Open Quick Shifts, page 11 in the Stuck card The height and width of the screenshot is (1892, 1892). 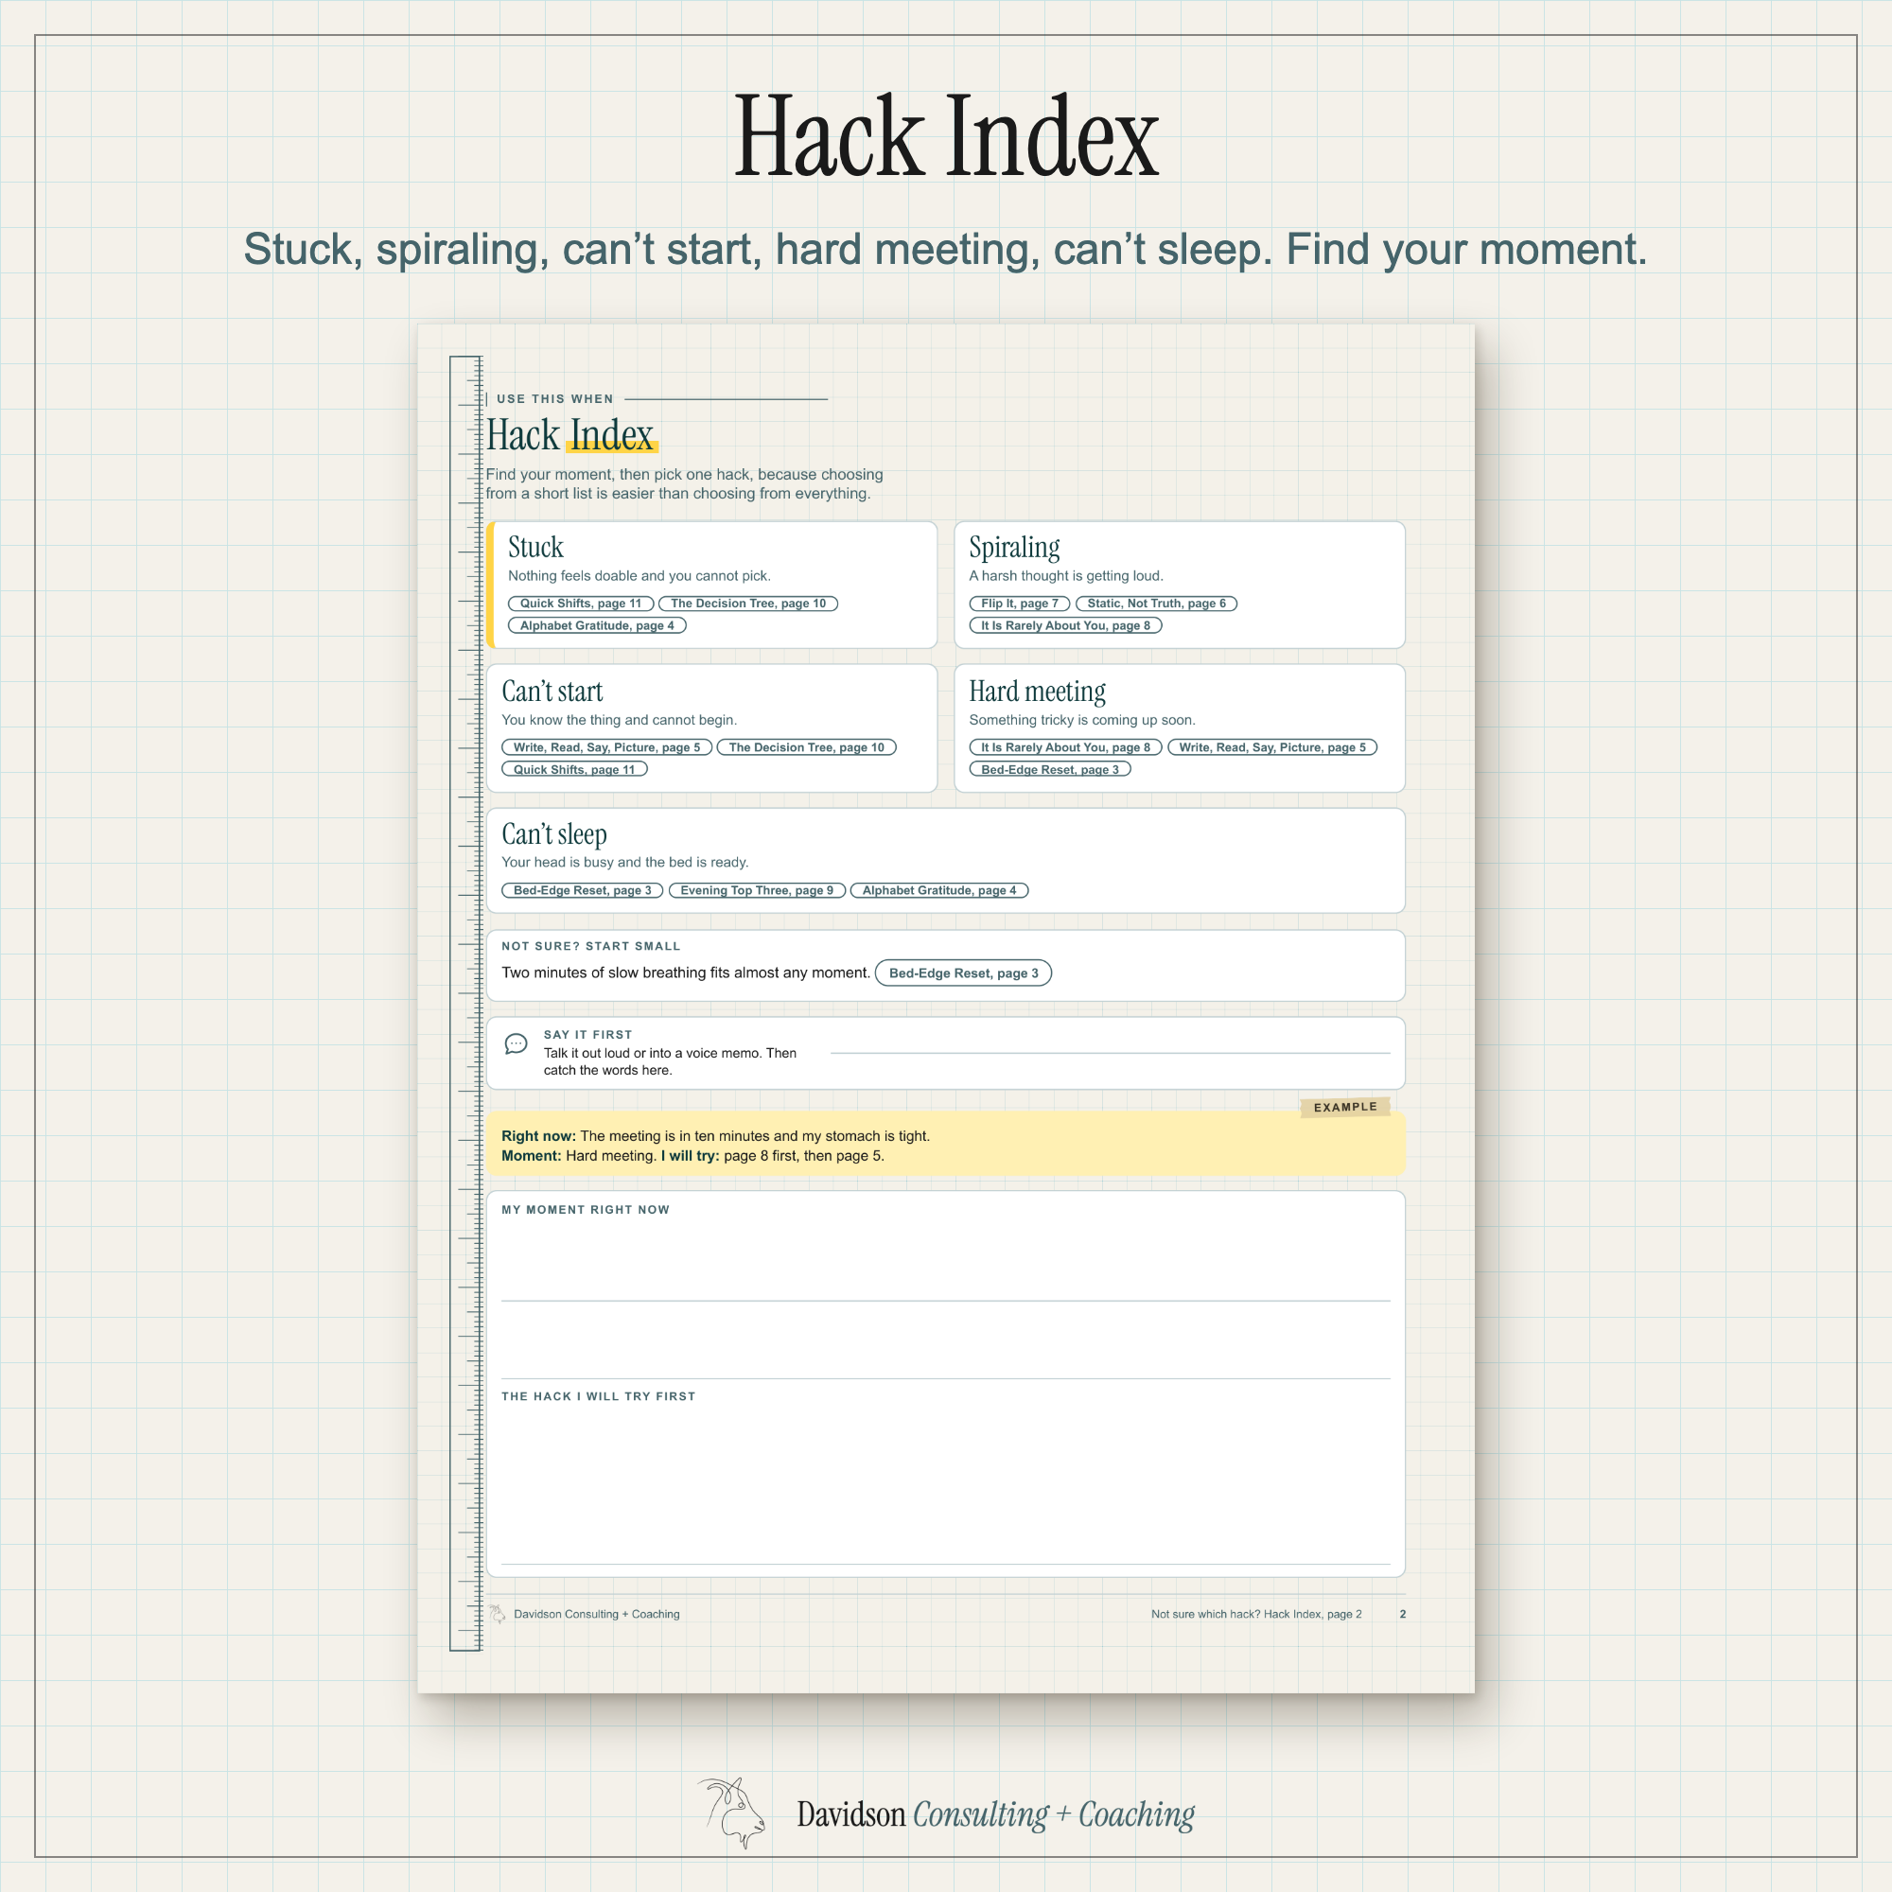click(x=581, y=604)
